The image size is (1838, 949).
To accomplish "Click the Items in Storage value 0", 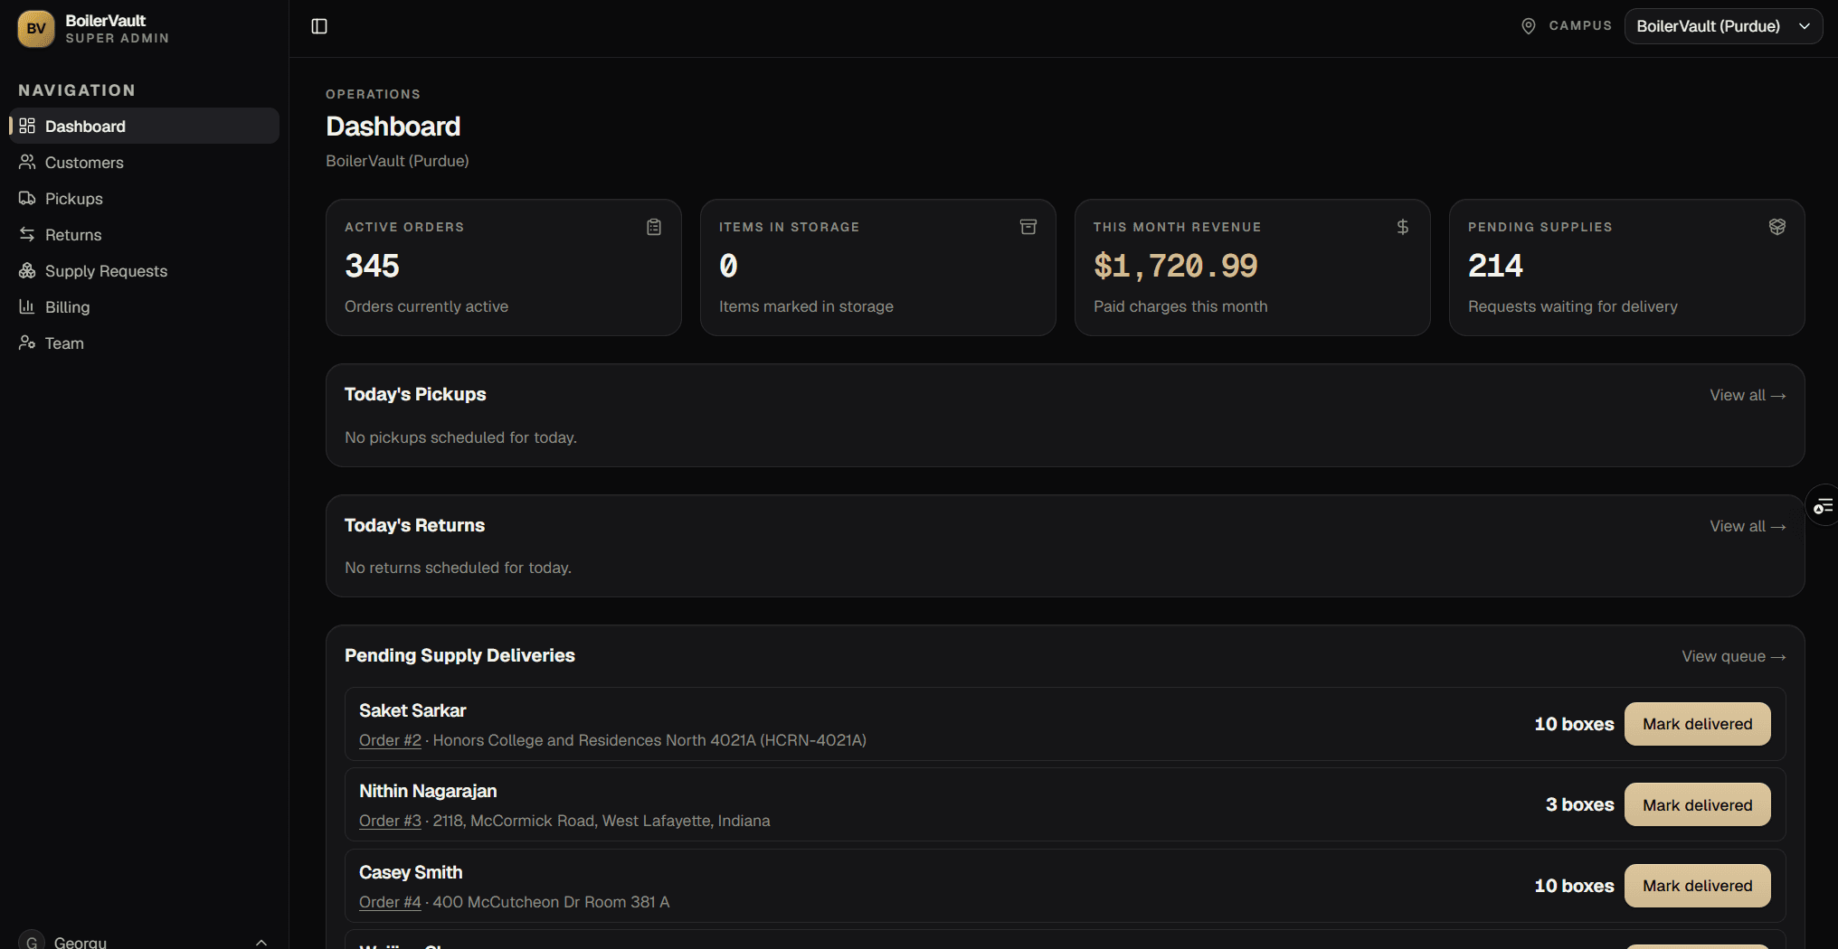I will click(728, 266).
